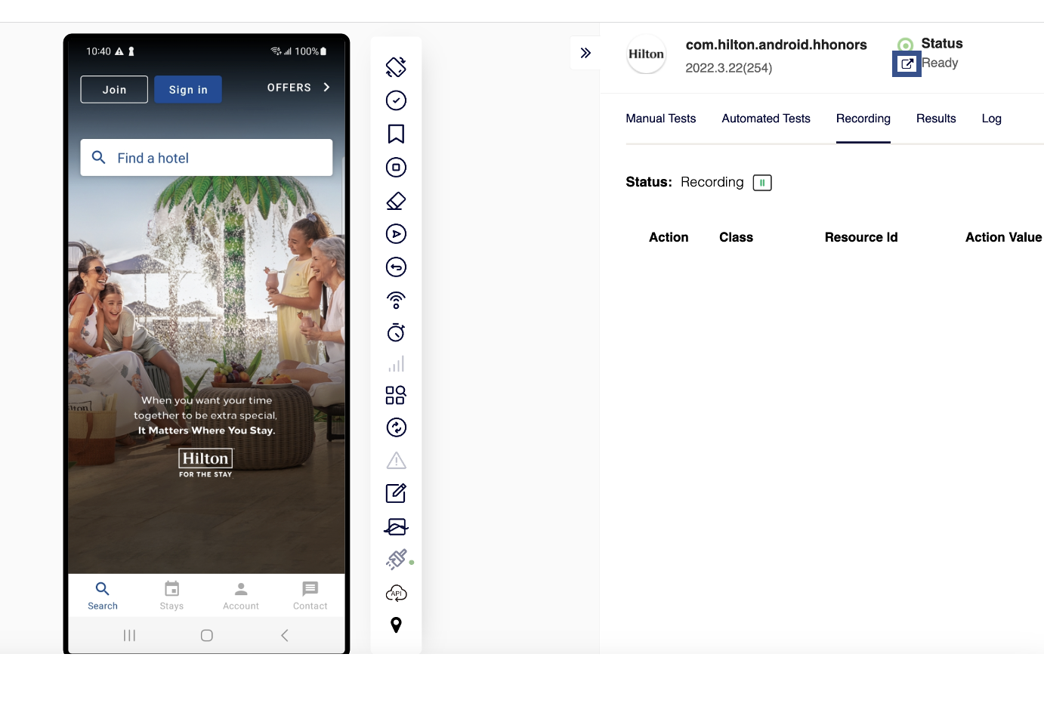Pause recording with the pause button
Image resolution: width=1044 pixels, height=728 pixels.
(x=762, y=183)
